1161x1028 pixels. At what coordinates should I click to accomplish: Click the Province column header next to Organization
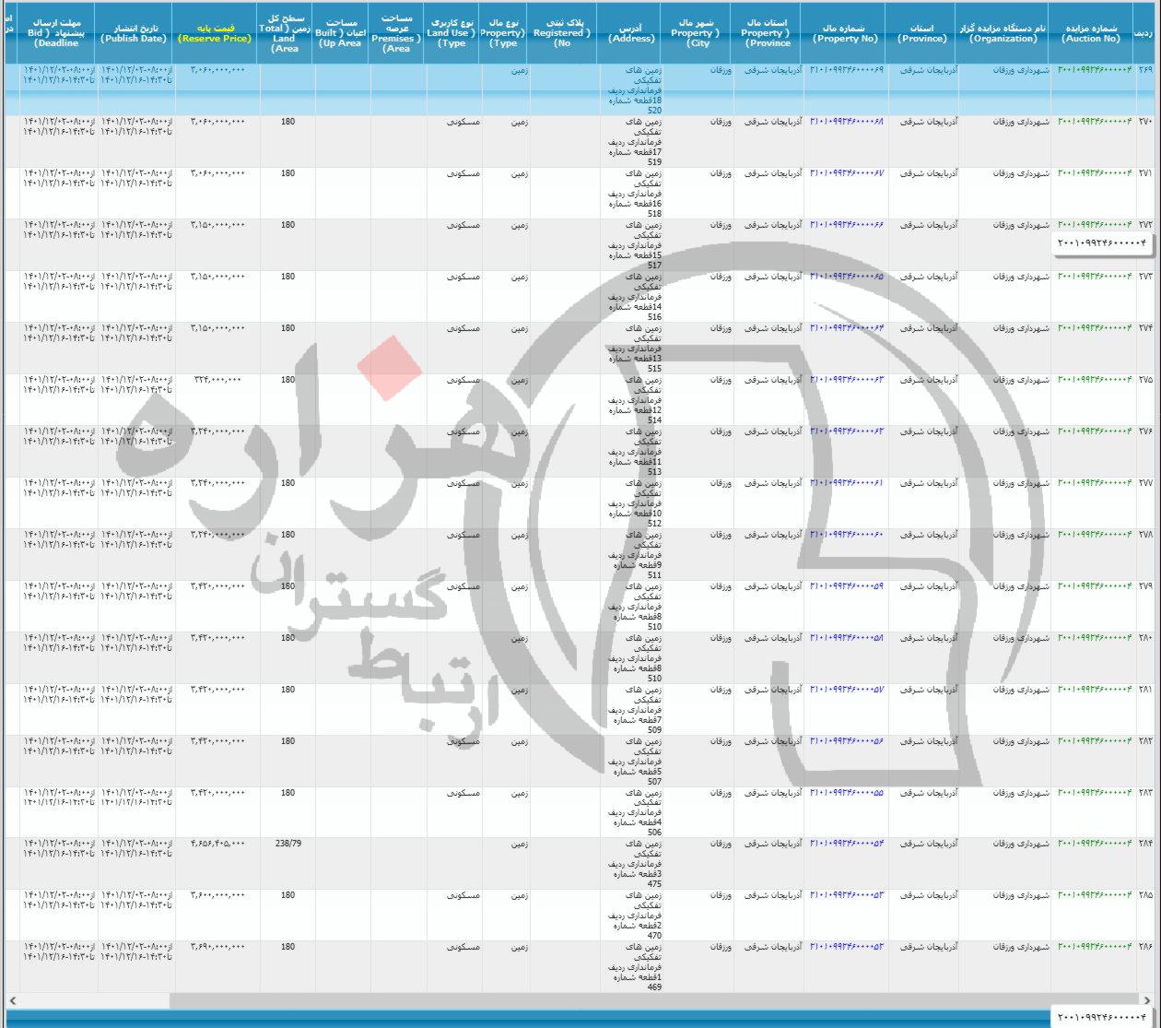[922, 33]
